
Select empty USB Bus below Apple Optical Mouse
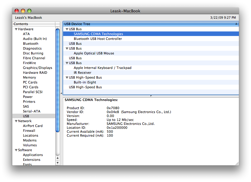coord(151,58)
